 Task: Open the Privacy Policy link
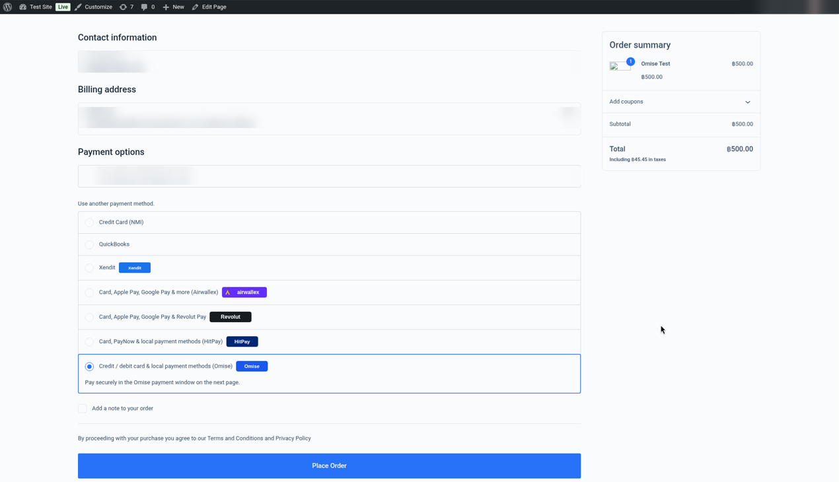293,438
